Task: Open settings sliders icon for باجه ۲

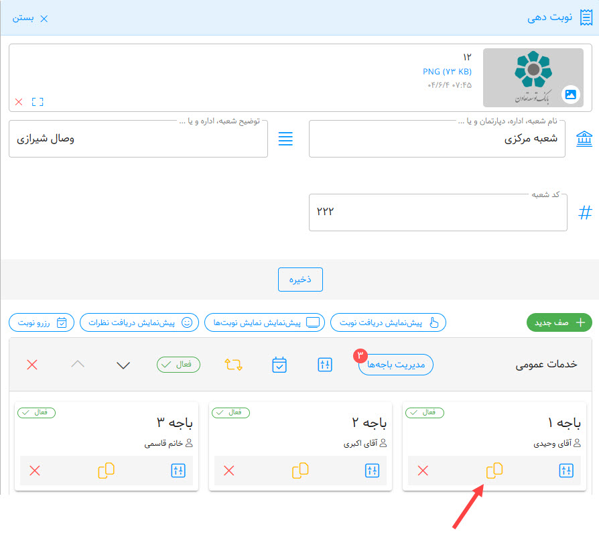Action: coord(373,471)
